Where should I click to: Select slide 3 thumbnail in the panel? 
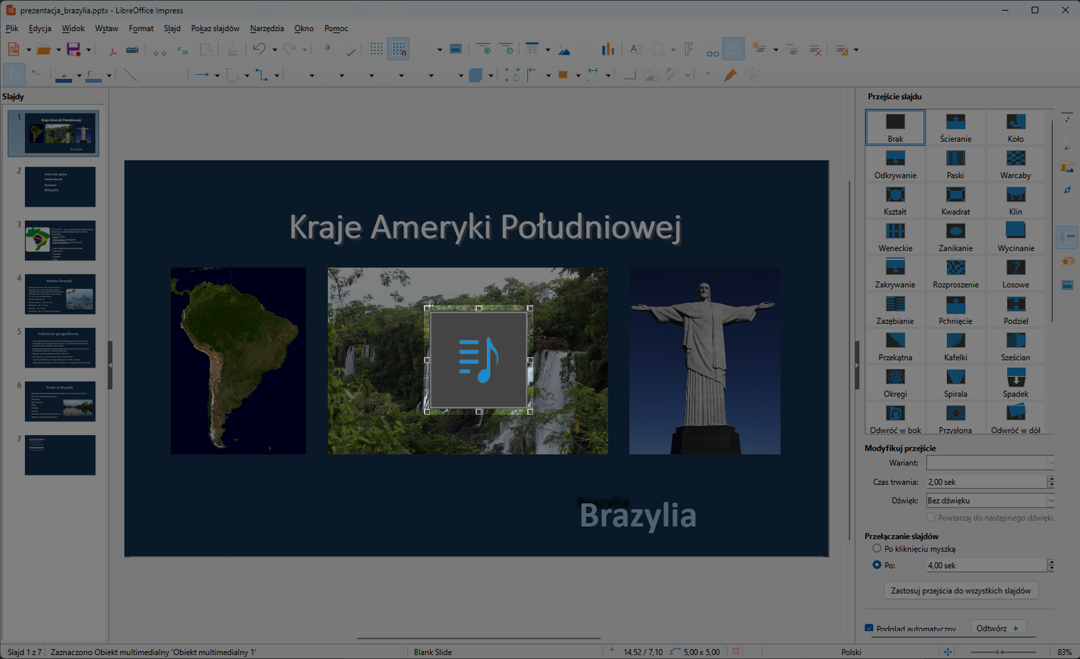point(60,240)
